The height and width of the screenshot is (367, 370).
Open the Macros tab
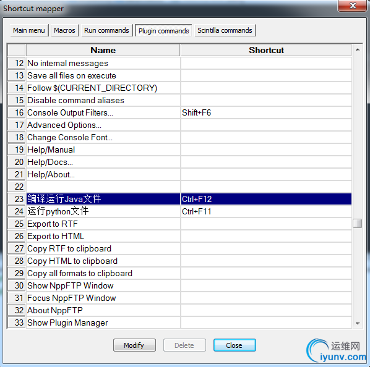click(x=64, y=30)
